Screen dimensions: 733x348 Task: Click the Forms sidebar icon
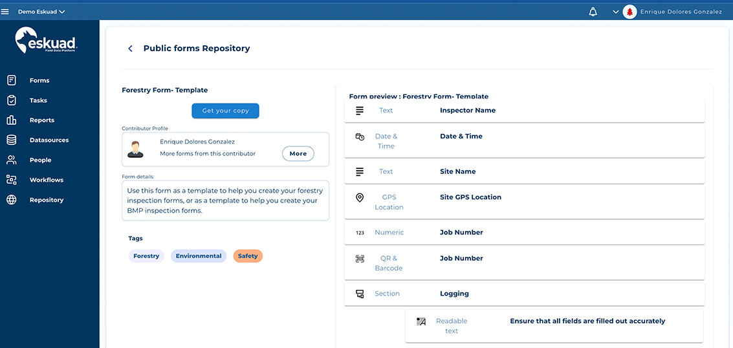pyautogui.click(x=12, y=80)
